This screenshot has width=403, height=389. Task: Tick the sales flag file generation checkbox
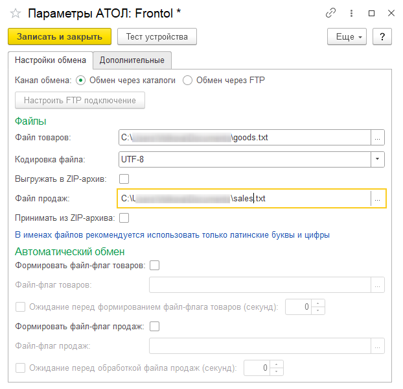click(154, 326)
